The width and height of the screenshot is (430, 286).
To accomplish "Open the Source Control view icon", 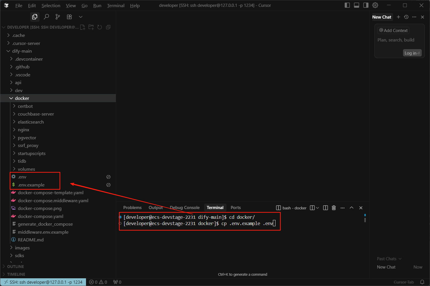I will click(58, 17).
